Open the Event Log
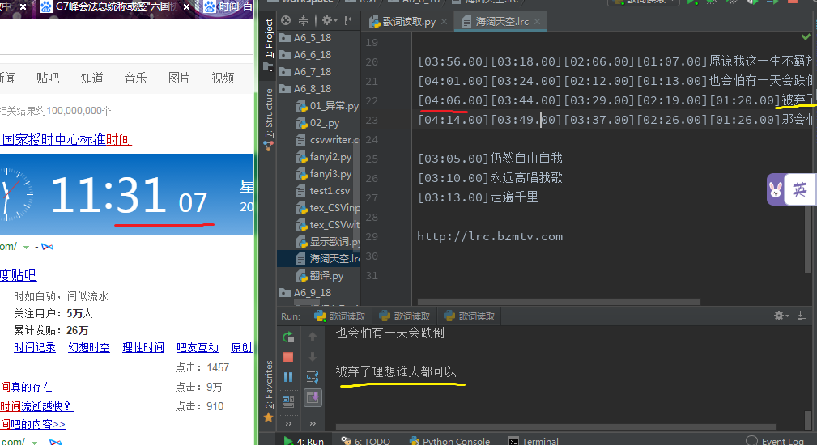The width and height of the screenshot is (817, 445). coord(775,441)
